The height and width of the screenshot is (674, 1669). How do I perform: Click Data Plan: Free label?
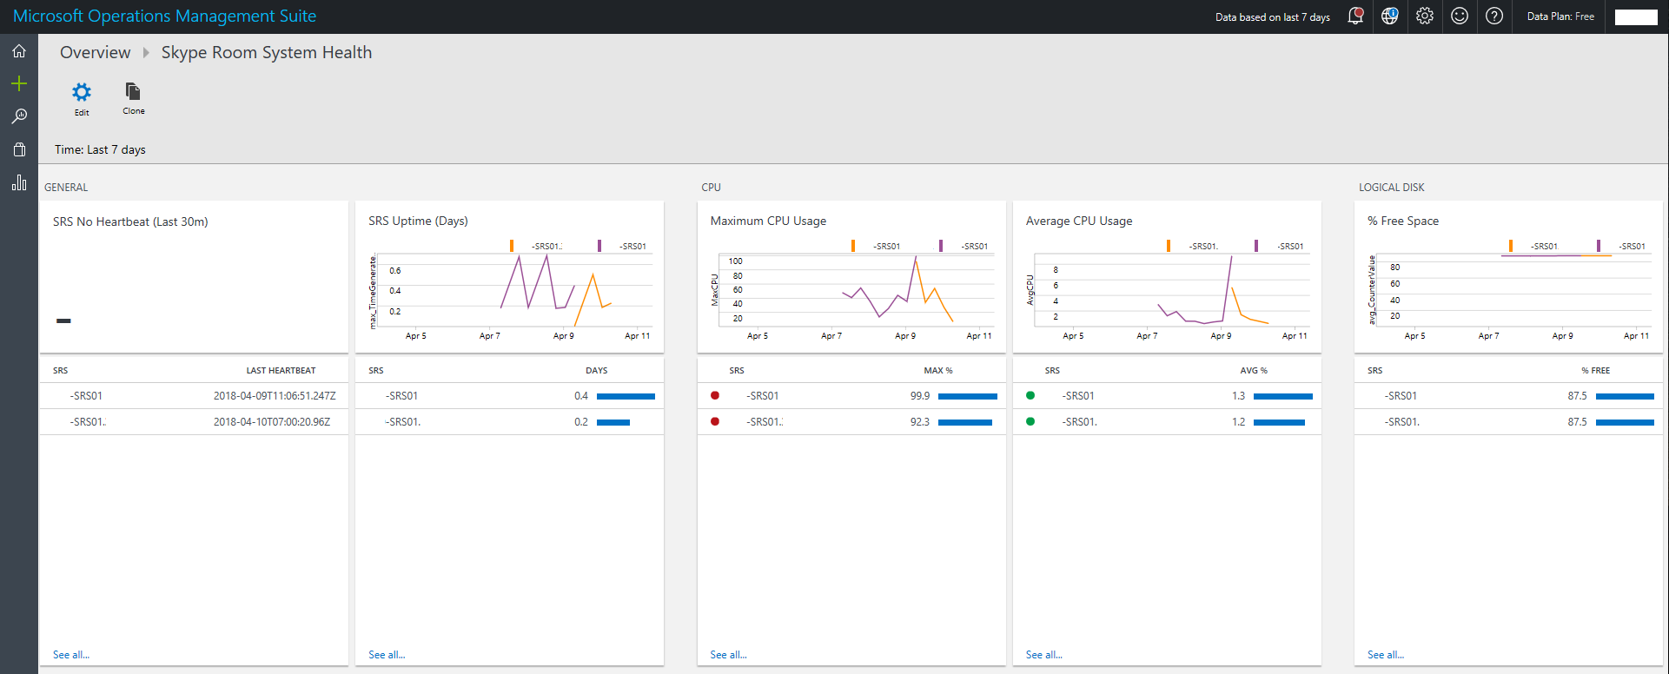click(1560, 17)
